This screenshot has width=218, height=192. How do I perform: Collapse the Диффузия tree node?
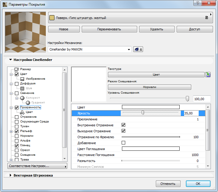(11, 84)
